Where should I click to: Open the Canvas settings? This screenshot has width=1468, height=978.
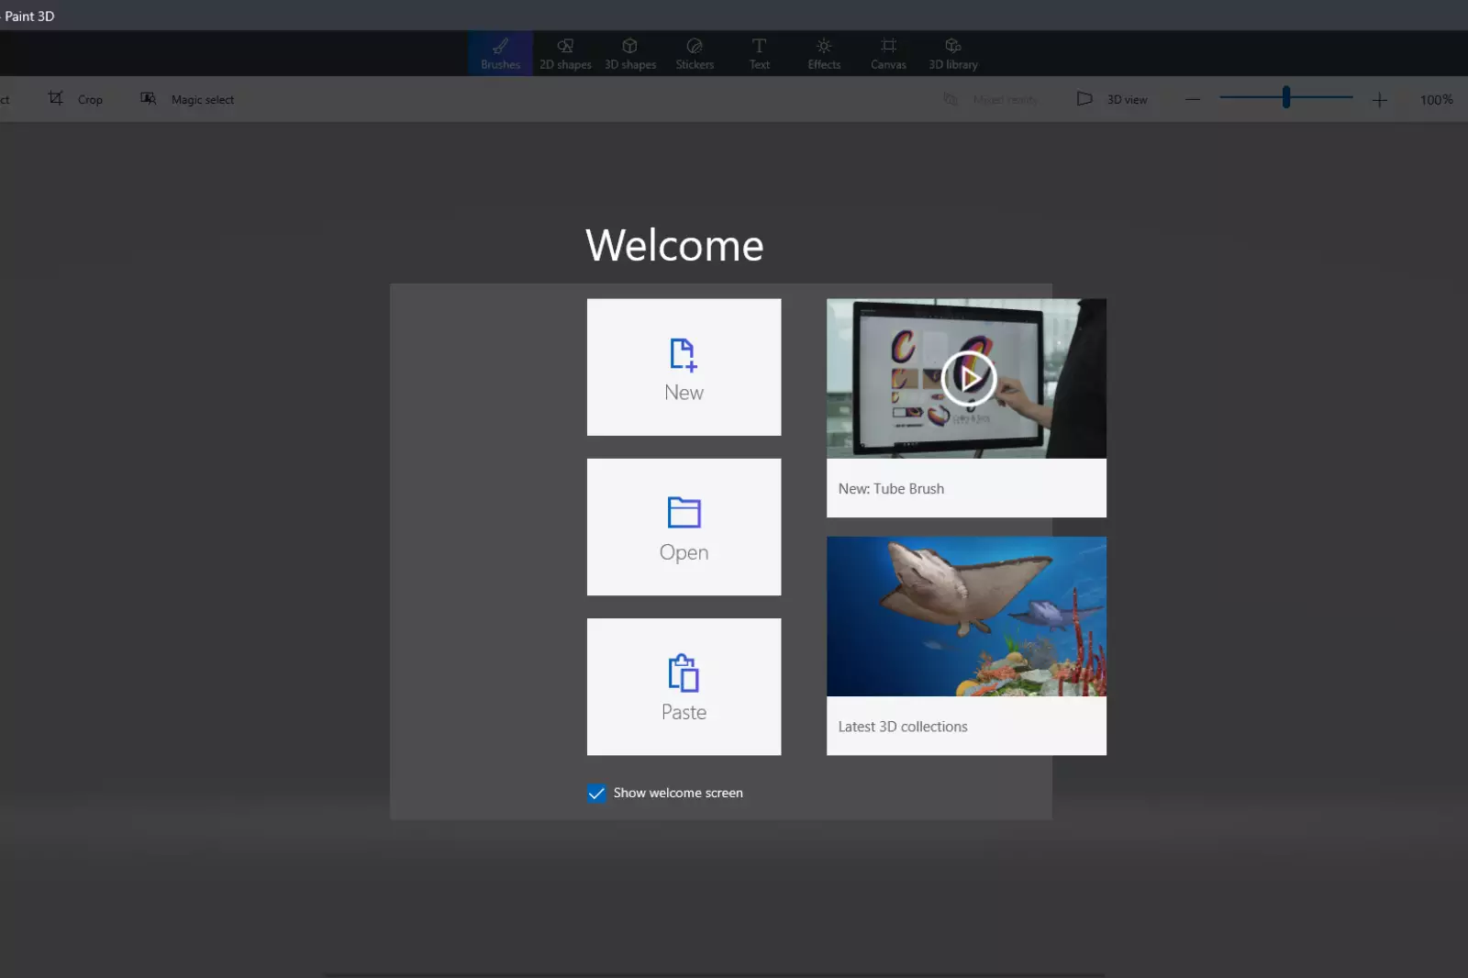tap(888, 53)
